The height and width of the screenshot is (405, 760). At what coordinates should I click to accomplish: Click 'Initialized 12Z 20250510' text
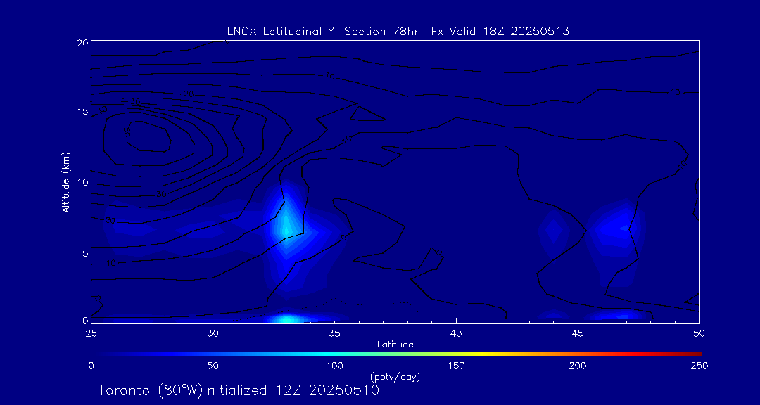pyautogui.click(x=291, y=390)
